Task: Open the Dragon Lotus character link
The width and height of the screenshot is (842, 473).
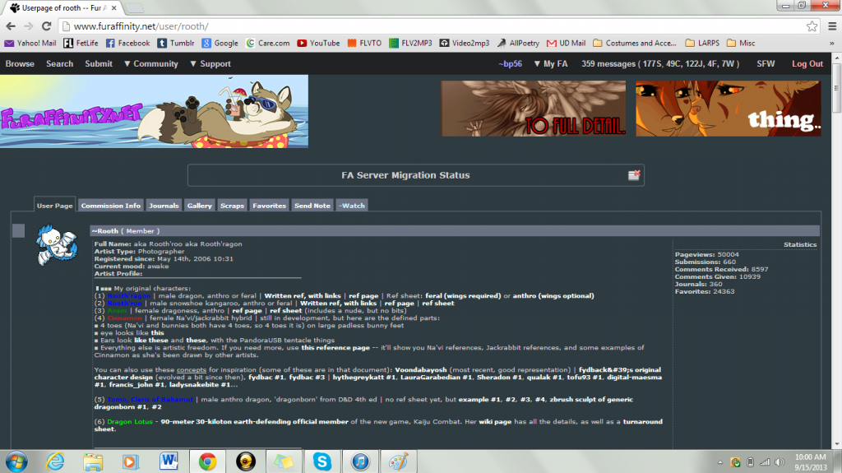Action: (x=130, y=421)
